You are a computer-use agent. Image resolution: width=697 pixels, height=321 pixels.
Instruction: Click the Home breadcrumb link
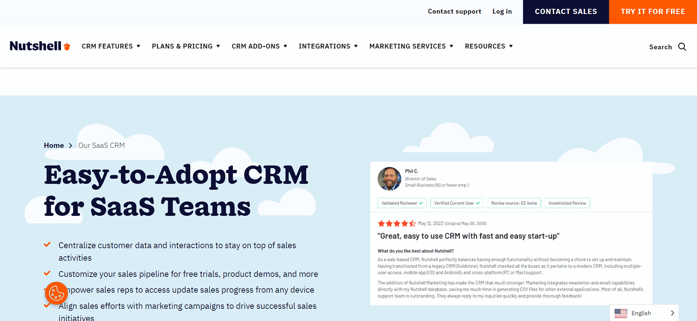[x=54, y=145]
